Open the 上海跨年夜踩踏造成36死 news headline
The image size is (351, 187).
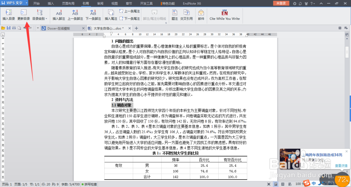coord(322,155)
